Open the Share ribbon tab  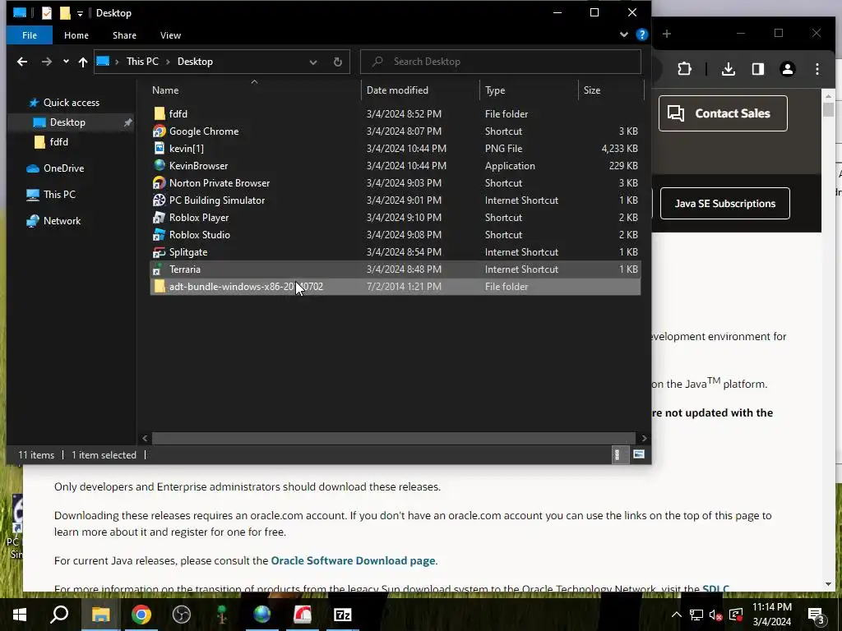124,35
